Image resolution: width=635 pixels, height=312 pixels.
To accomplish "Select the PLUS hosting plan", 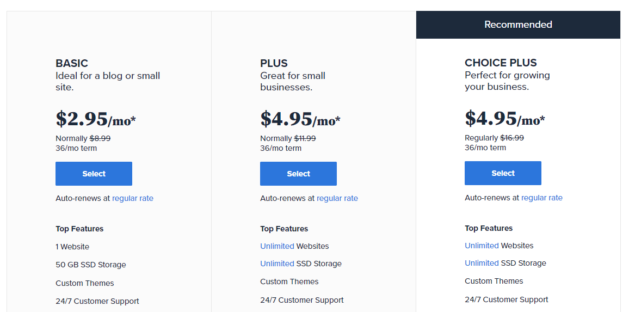I will (x=298, y=174).
